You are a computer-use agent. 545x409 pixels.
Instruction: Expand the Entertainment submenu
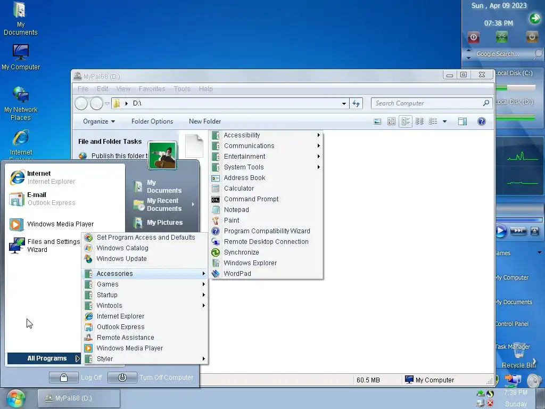(266, 157)
